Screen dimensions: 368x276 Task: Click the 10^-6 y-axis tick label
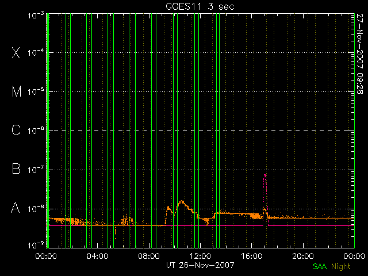36,131
